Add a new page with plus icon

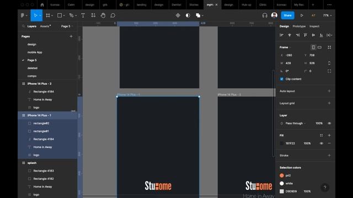(x=71, y=36)
